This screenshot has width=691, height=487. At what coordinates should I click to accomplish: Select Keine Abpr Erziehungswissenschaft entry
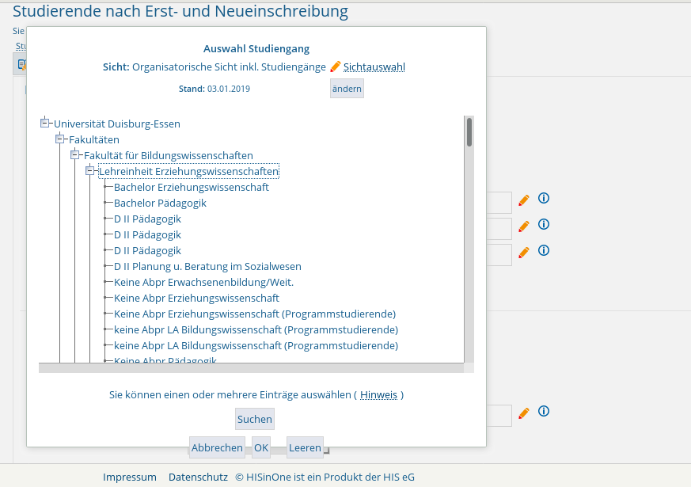(x=196, y=299)
